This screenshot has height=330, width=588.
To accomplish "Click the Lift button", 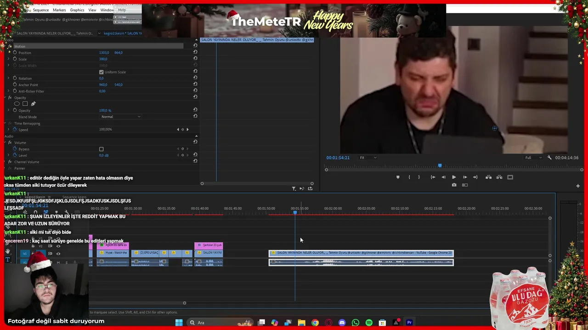I will click(488, 177).
